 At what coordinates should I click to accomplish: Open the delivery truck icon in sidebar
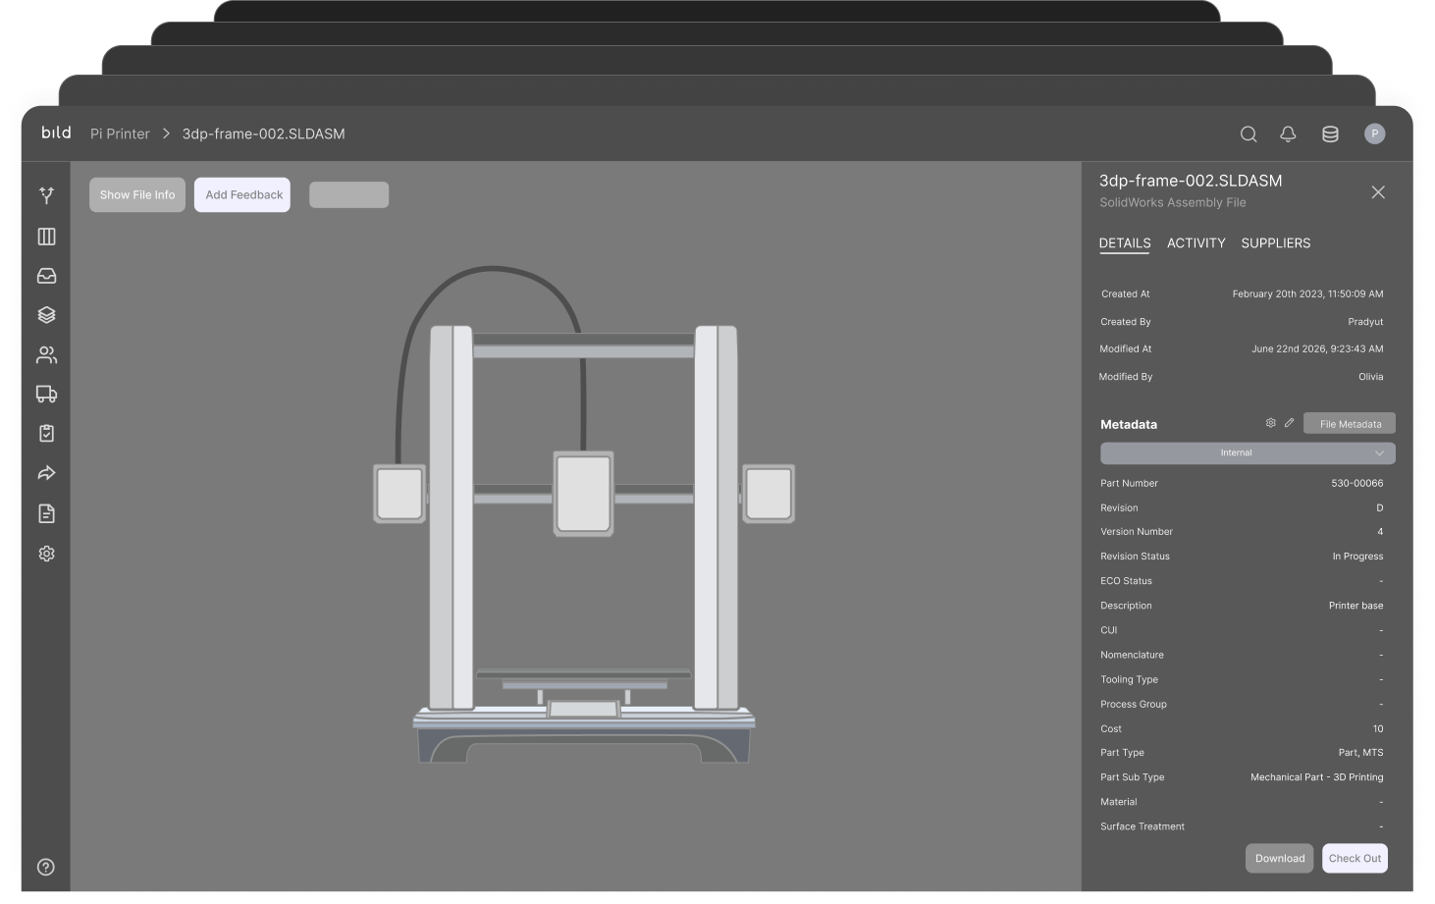point(46,394)
